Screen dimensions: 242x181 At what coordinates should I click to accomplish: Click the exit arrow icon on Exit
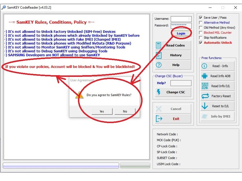(159, 119)
